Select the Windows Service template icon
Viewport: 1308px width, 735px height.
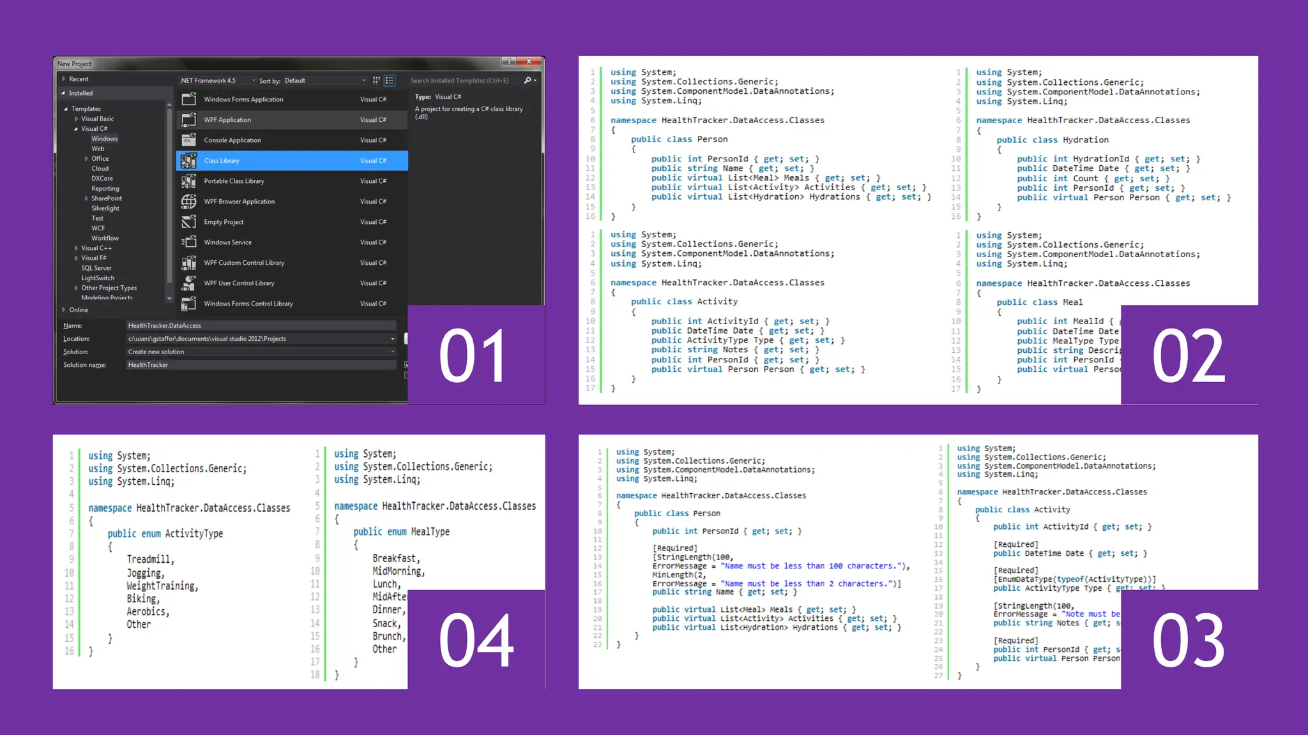[188, 242]
